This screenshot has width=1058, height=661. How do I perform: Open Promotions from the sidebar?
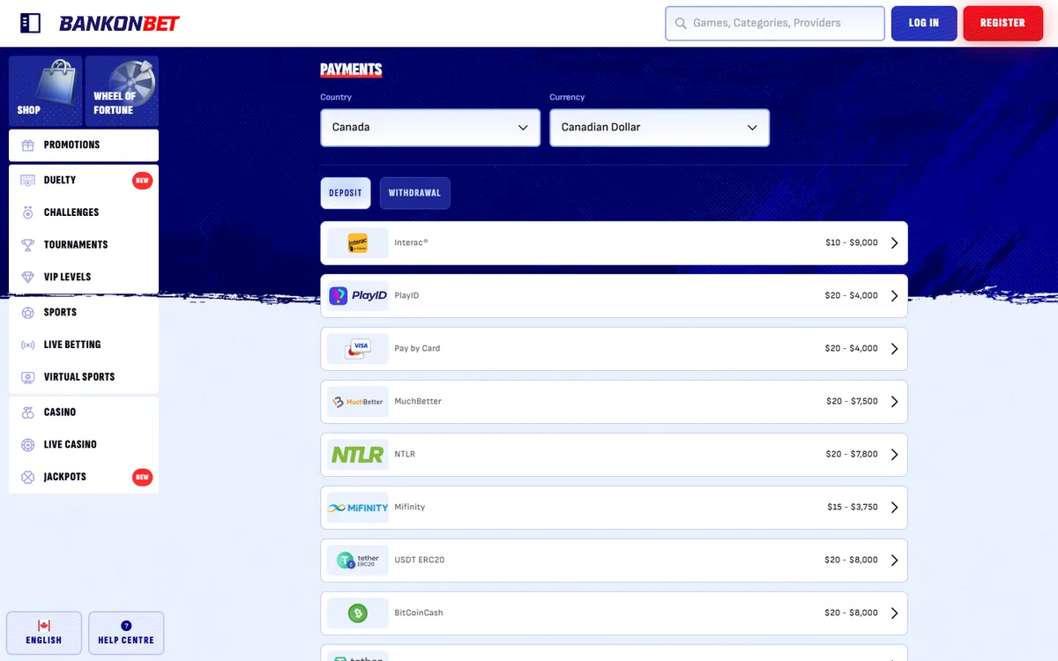point(84,145)
